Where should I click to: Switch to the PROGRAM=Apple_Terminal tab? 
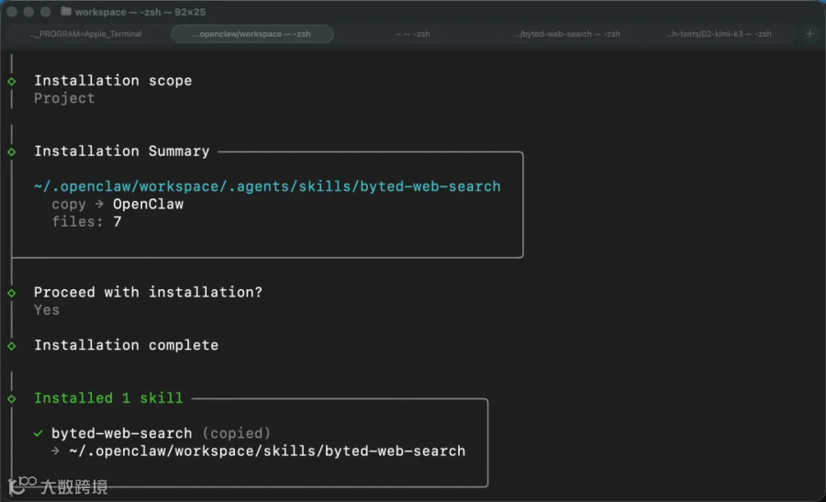(86, 34)
